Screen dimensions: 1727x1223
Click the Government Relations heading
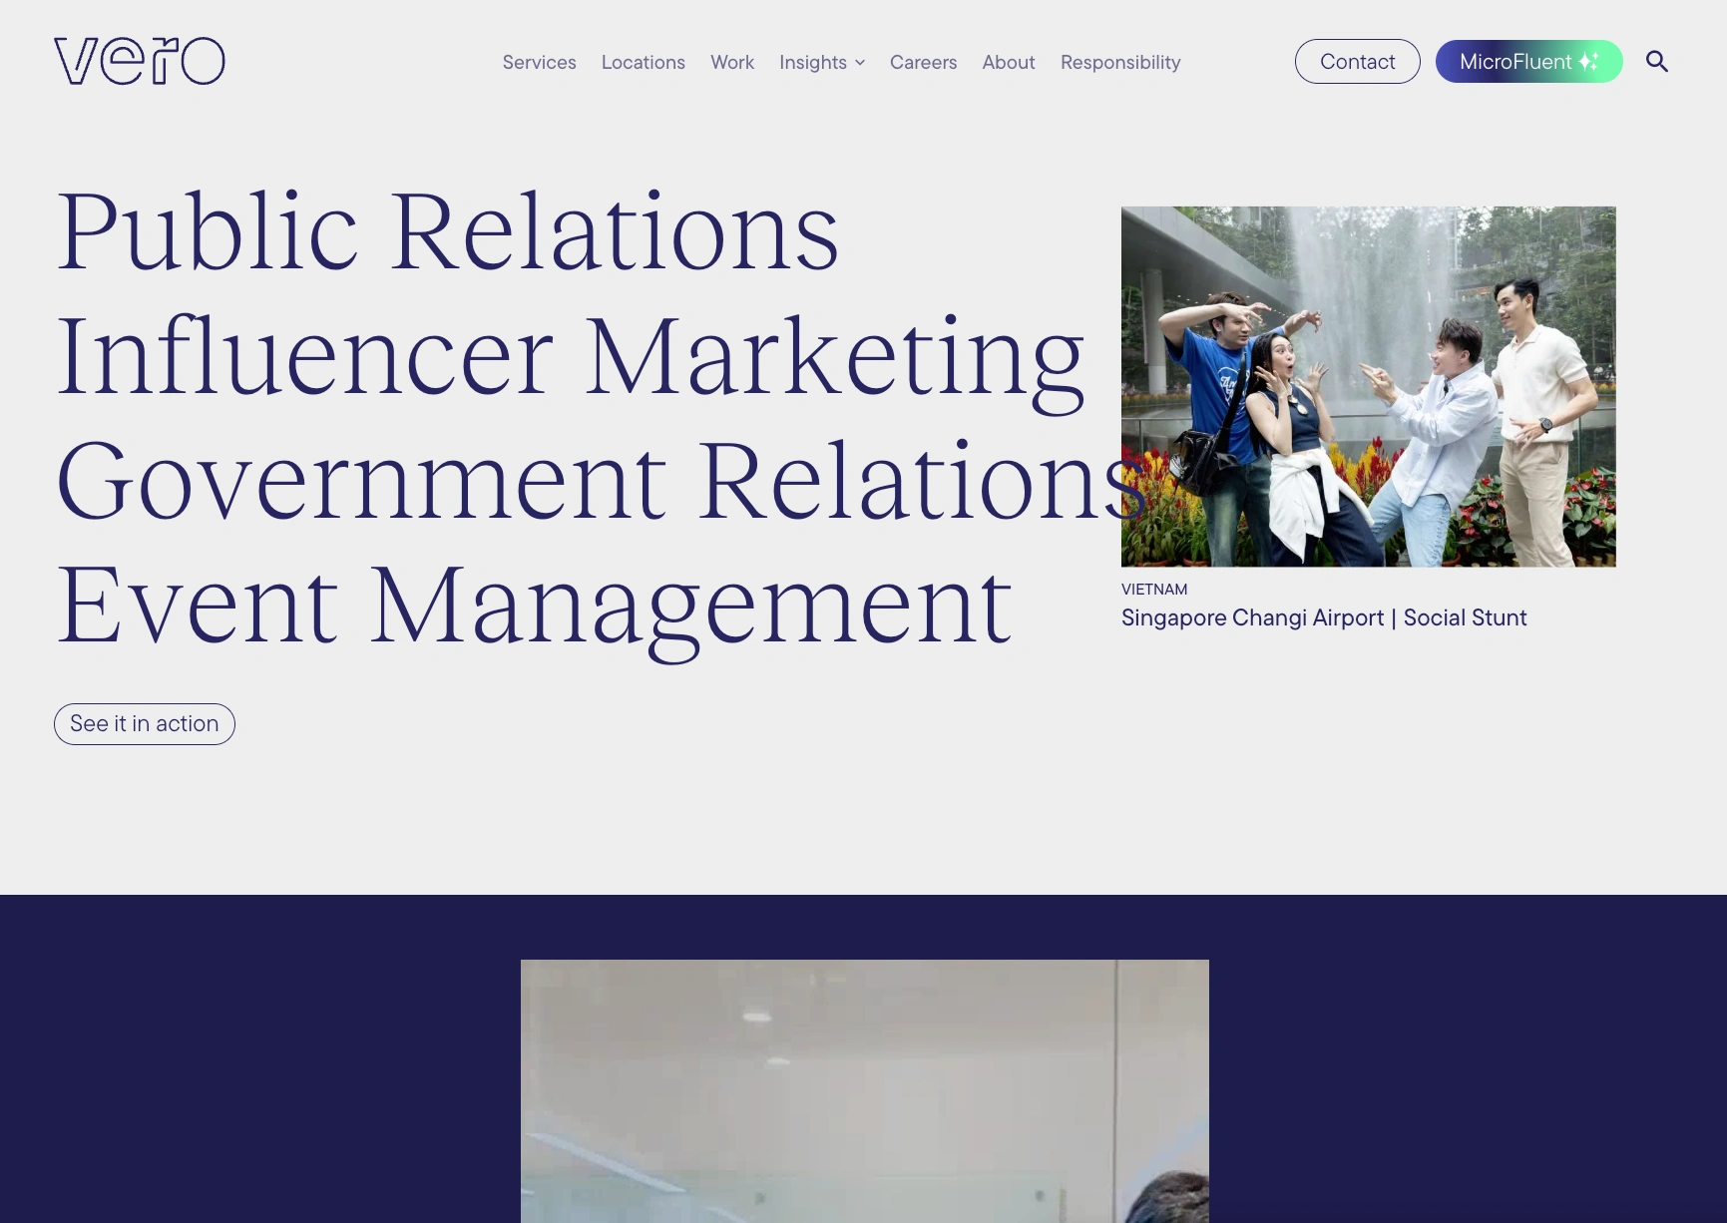pyautogui.click(x=602, y=481)
